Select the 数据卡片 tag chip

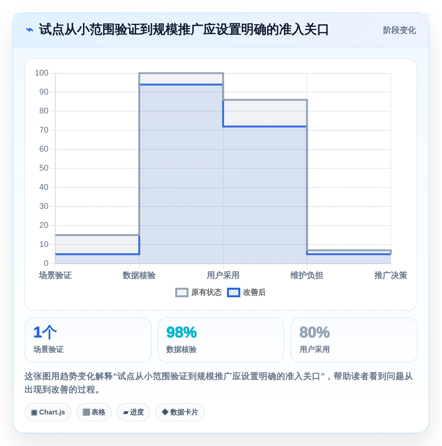pyautogui.click(x=180, y=412)
